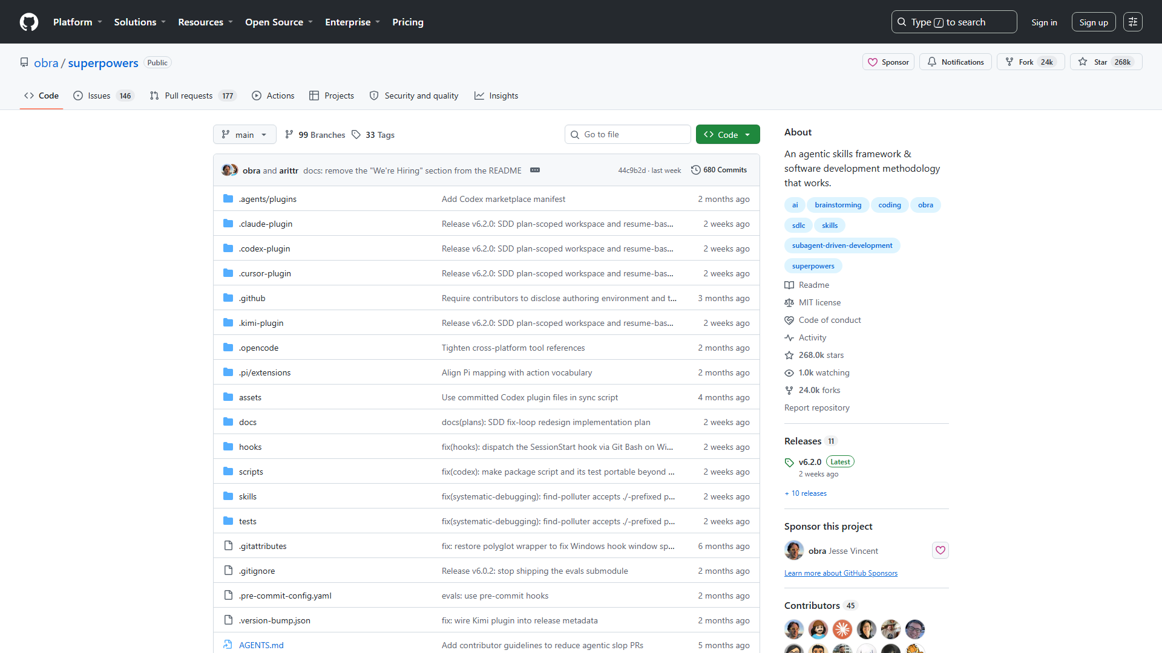Click the branch icon beside 99 Branches
The width and height of the screenshot is (1162, 653).
289,134
